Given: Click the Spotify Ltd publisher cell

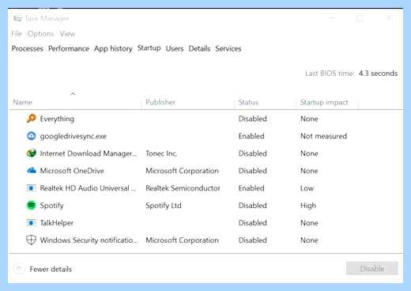Looking at the screenshot, I should tap(164, 206).
